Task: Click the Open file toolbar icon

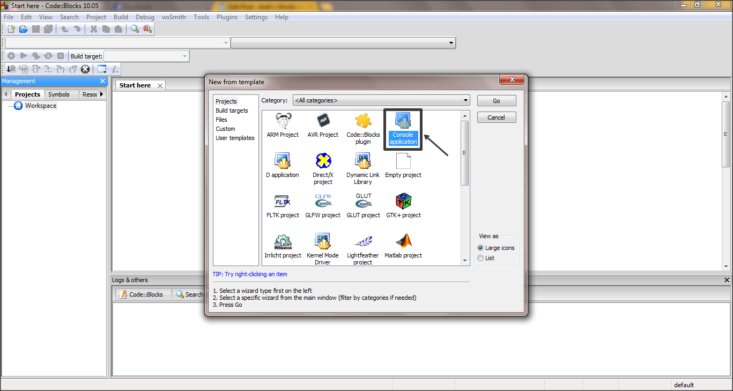Action: click(23, 29)
